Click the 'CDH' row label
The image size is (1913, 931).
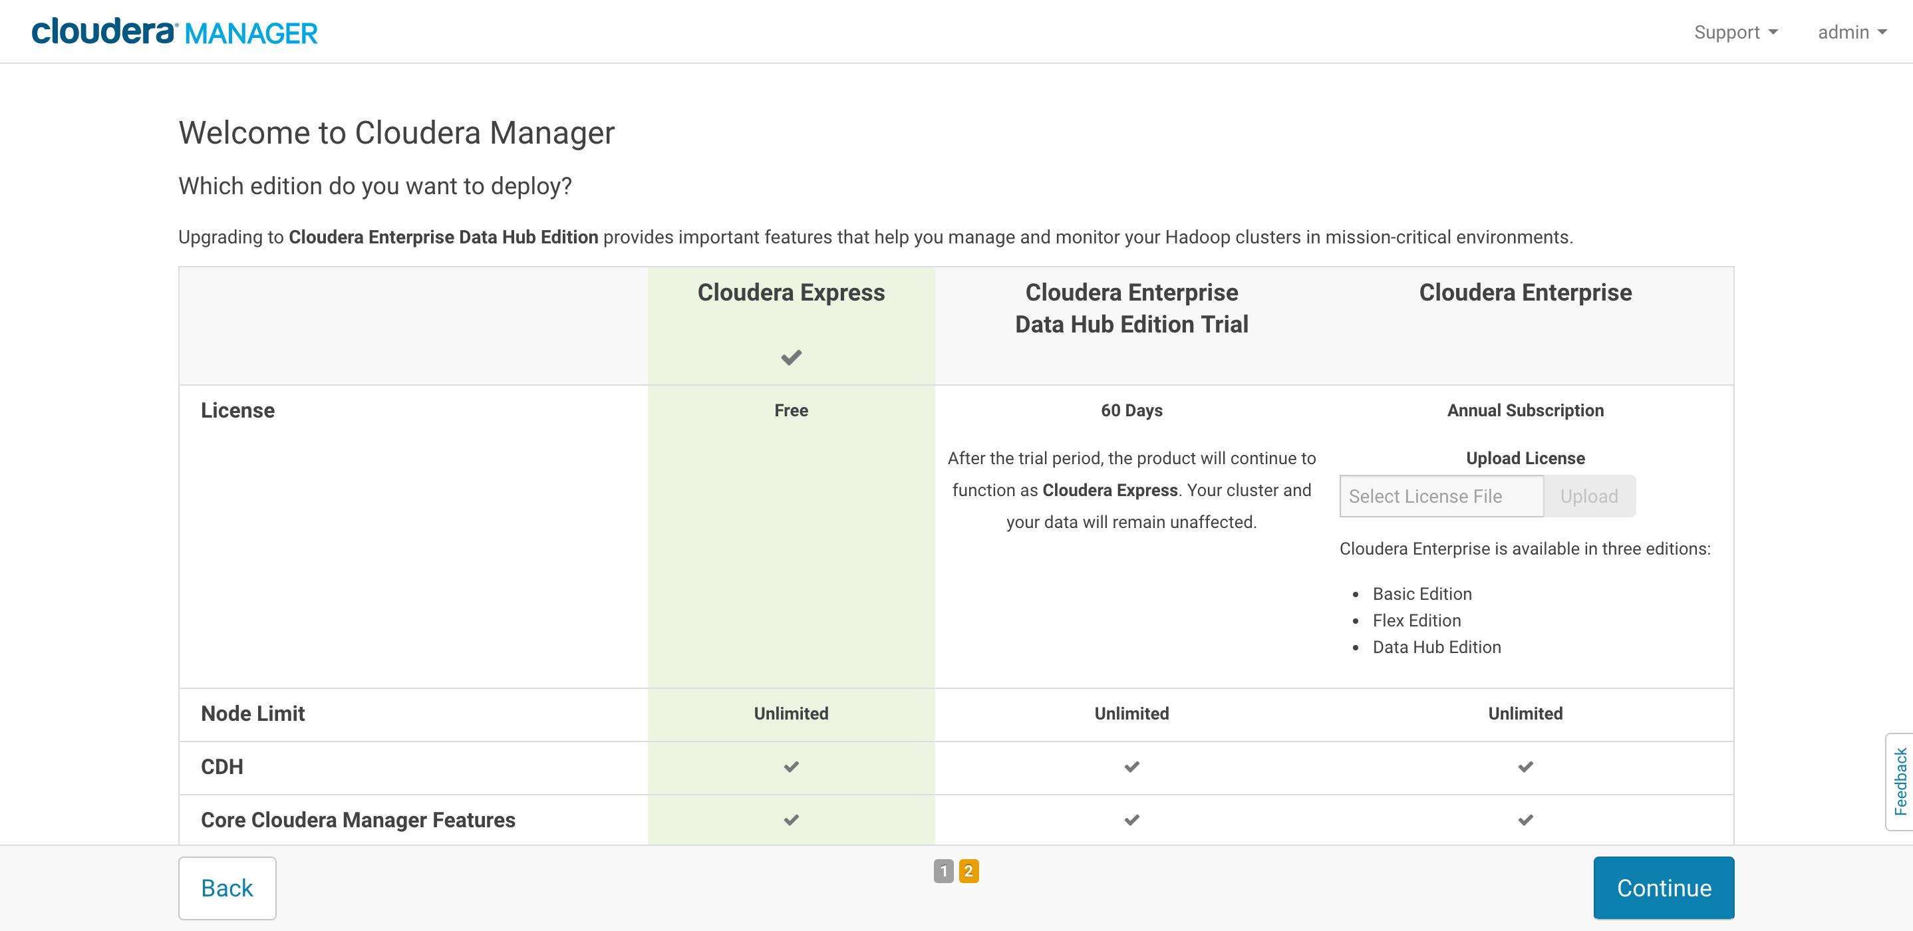tap(221, 767)
